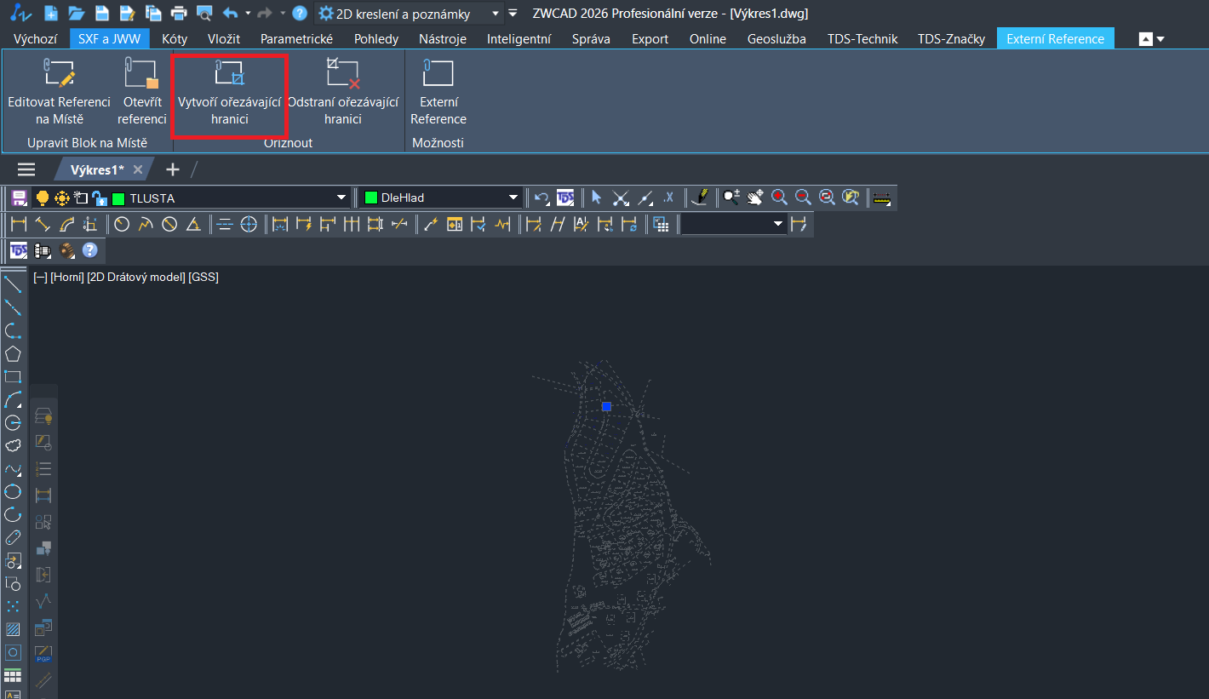
Task: Click the Plot printer icon
Action: pyautogui.click(x=179, y=14)
